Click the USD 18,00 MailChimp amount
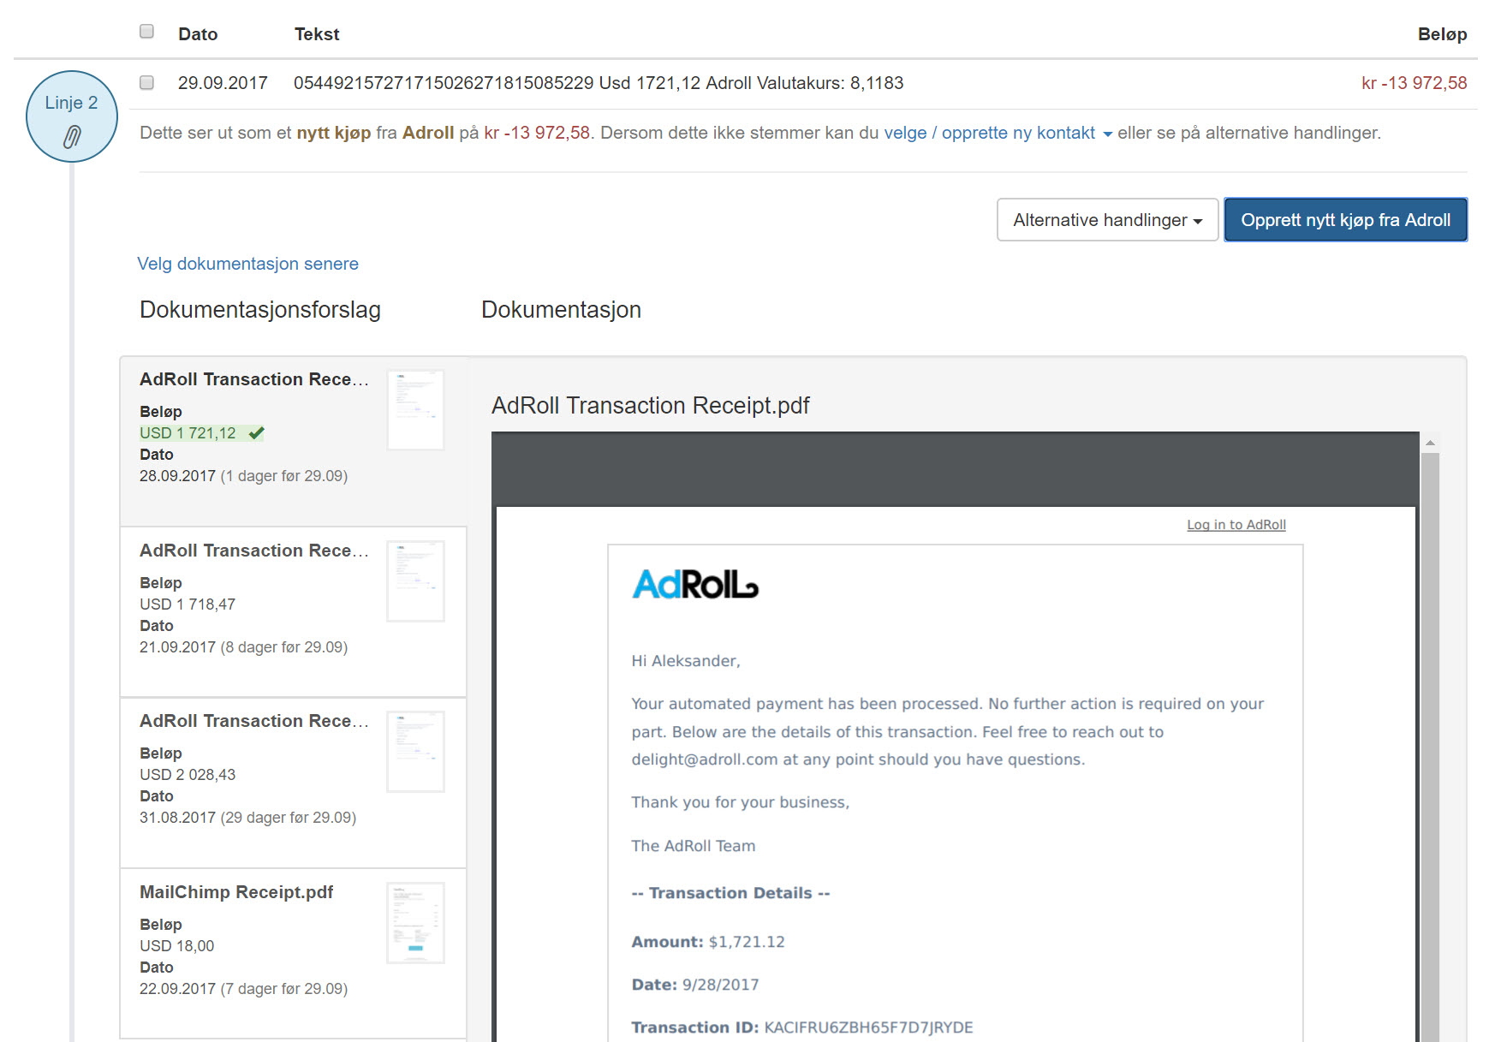 click(x=177, y=946)
